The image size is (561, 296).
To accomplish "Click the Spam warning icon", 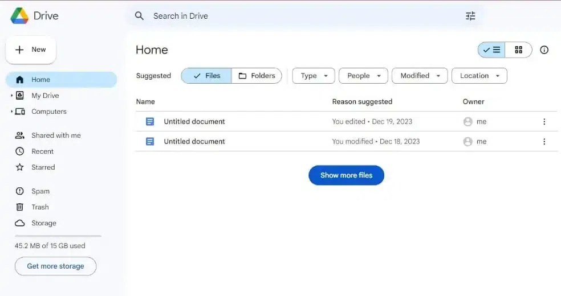I will (20, 191).
